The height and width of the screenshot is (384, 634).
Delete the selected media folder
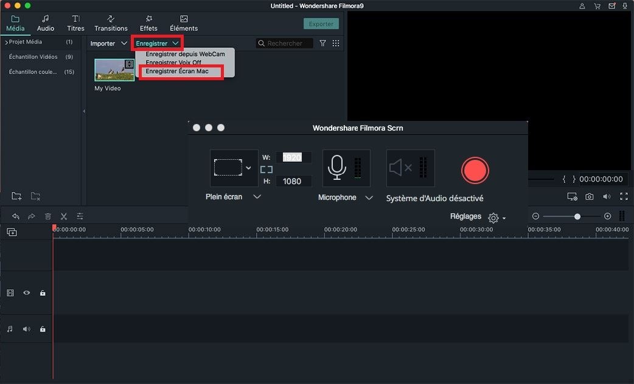pyautogui.click(x=35, y=196)
